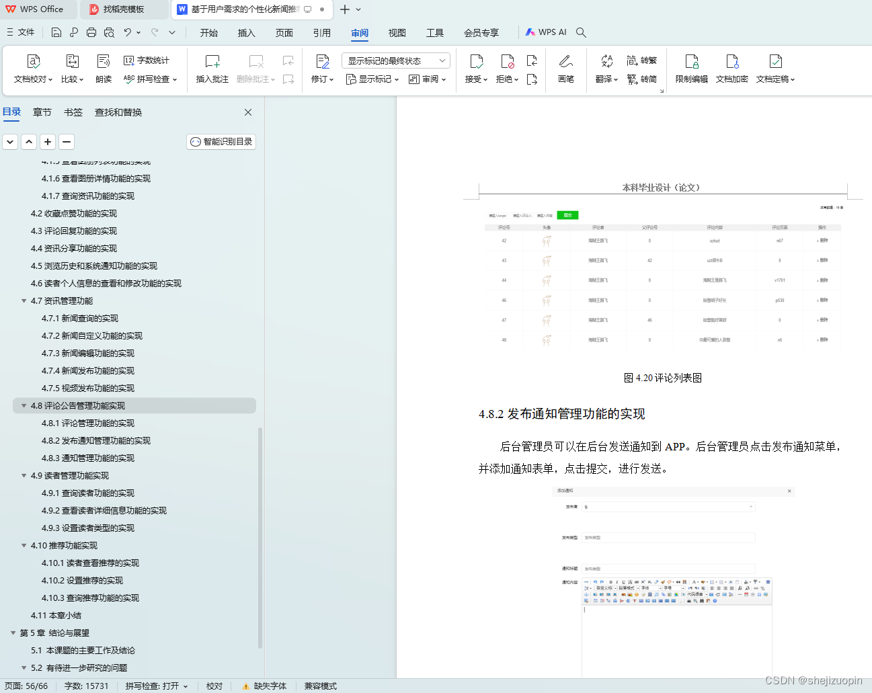Activate the 画笔 ink annotation tool
The image size is (872, 693).
565,69
